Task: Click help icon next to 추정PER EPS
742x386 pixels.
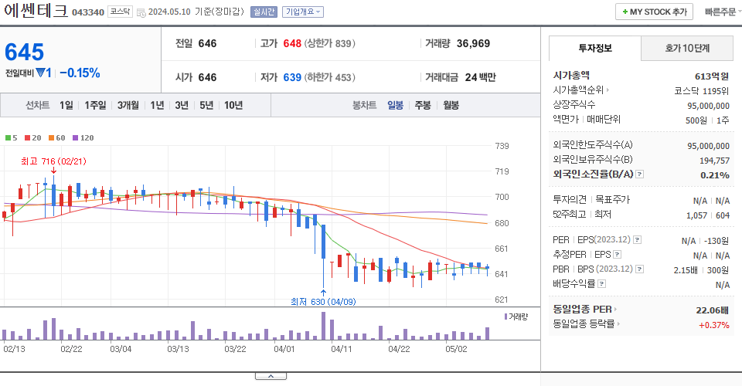Action: 617,255
